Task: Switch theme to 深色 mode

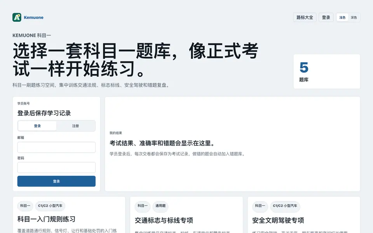Action: 354,17
